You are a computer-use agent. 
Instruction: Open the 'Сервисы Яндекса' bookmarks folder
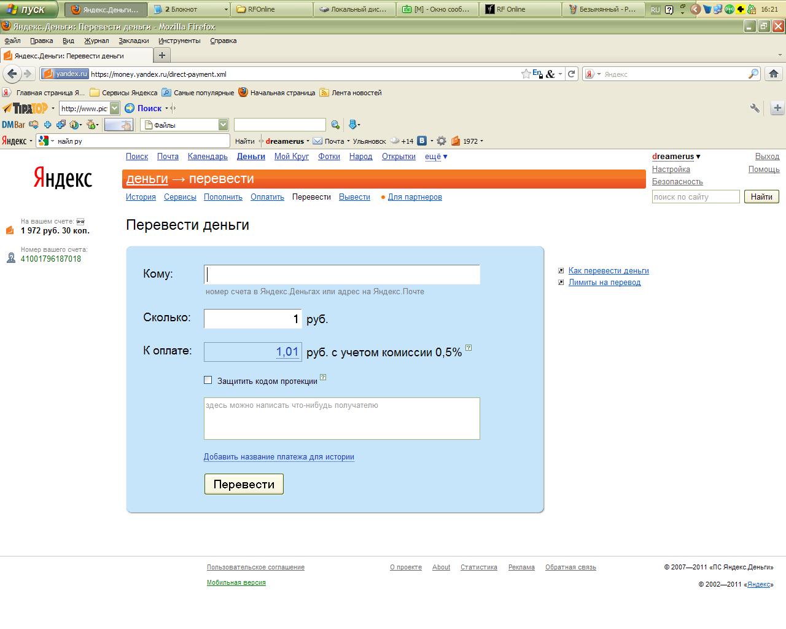[x=123, y=93]
